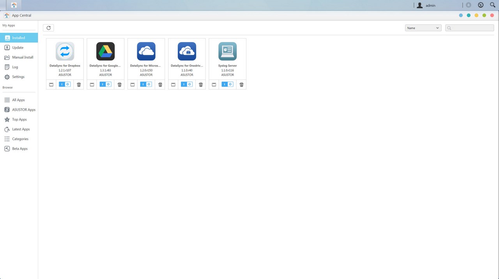Screen dimensions: 499x279
Task: Click window icon for 1.2.0.r150 app
Action: [133, 85]
